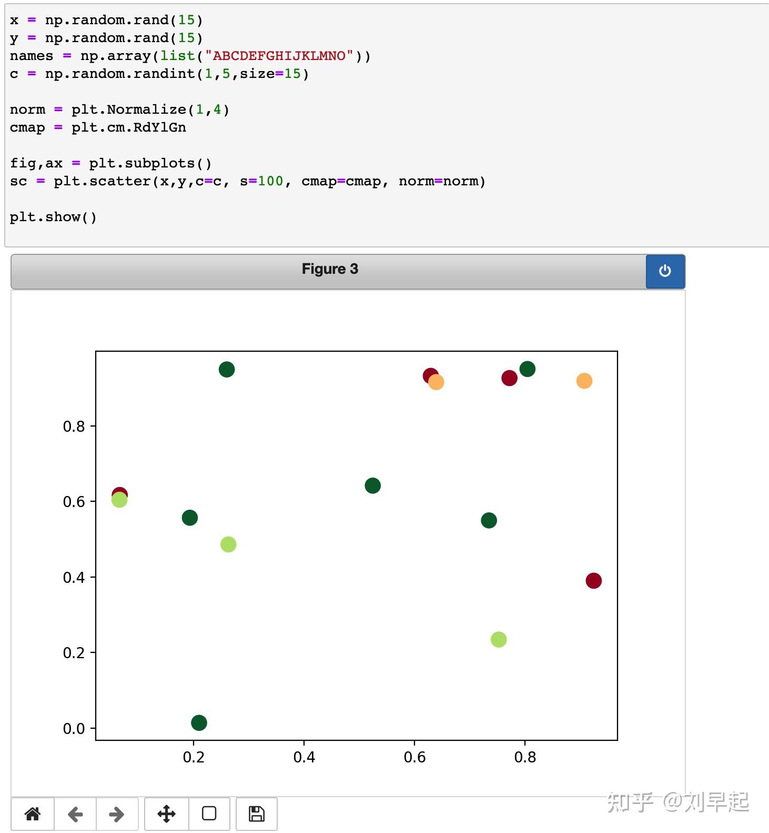Image resolution: width=769 pixels, height=833 pixels.
Task: Click the top-left dark green point
Action: pos(227,370)
